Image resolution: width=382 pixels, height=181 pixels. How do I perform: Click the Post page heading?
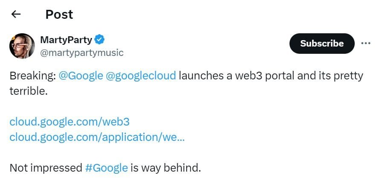(59, 15)
